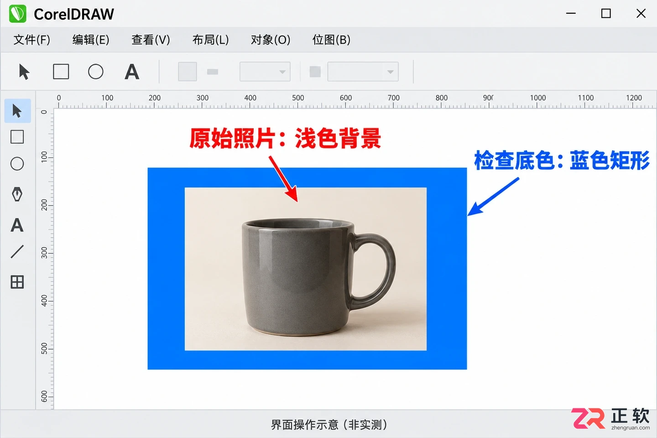Click the CorelDRAW logo in the title bar

coord(18,14)
